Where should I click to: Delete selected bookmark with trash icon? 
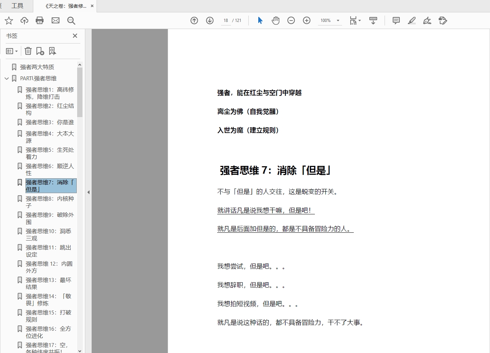[28, 51]
